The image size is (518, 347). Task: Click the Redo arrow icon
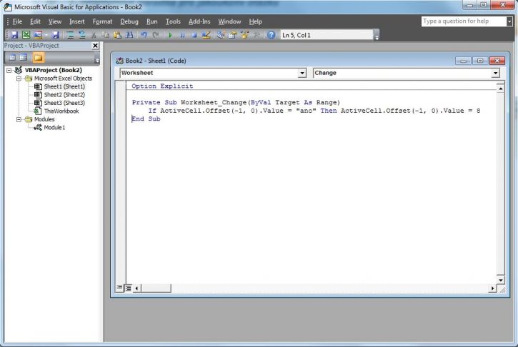156,35
